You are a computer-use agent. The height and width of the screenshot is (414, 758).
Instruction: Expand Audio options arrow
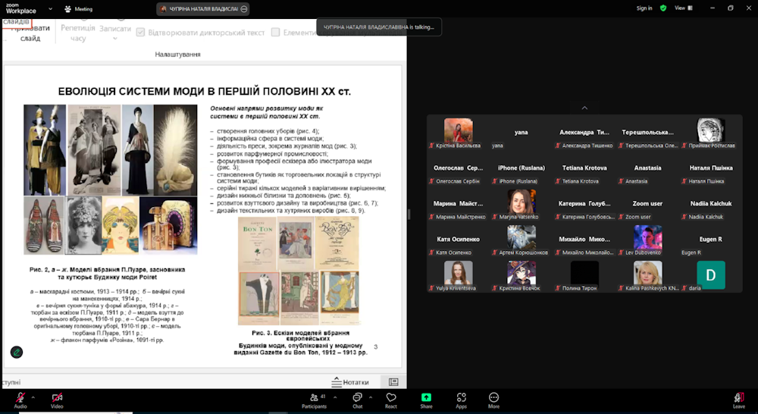pyautogui.click(x=33, y=397)
